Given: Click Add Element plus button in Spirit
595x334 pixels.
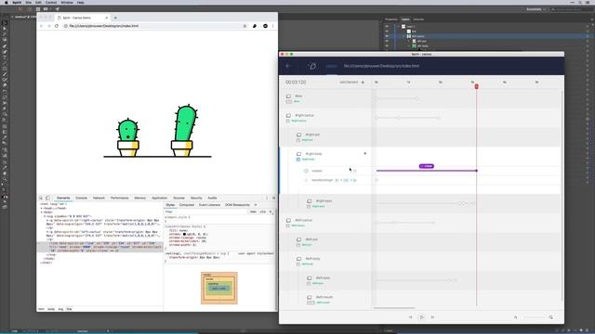Looking at the screenshot, I should [363, 83].
